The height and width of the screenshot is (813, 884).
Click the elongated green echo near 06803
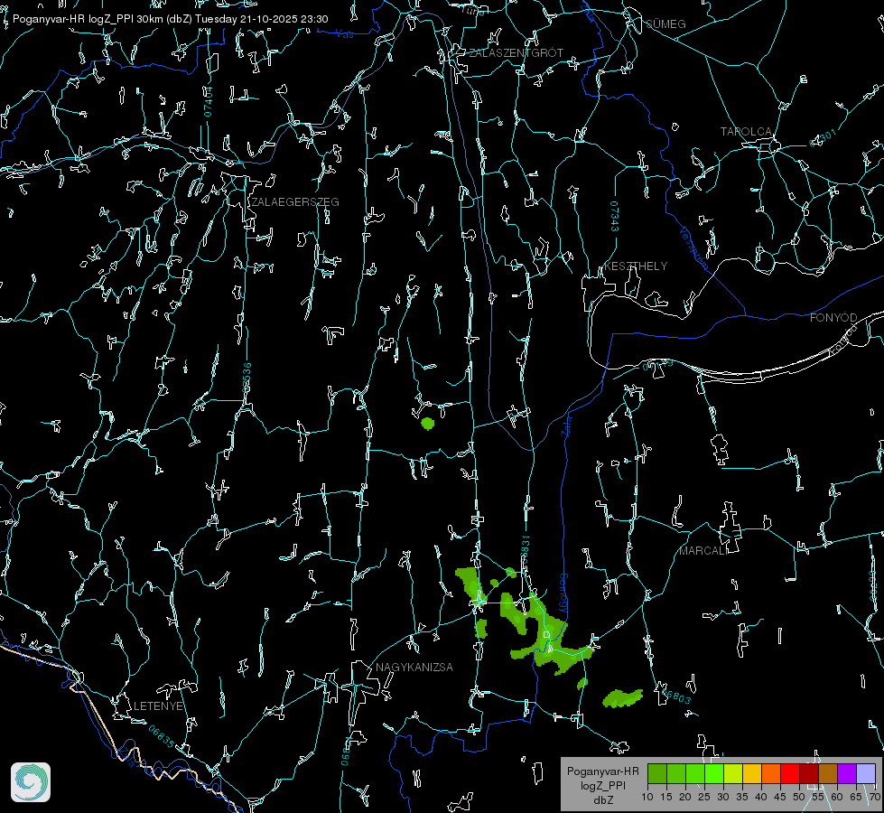[622, 698]
